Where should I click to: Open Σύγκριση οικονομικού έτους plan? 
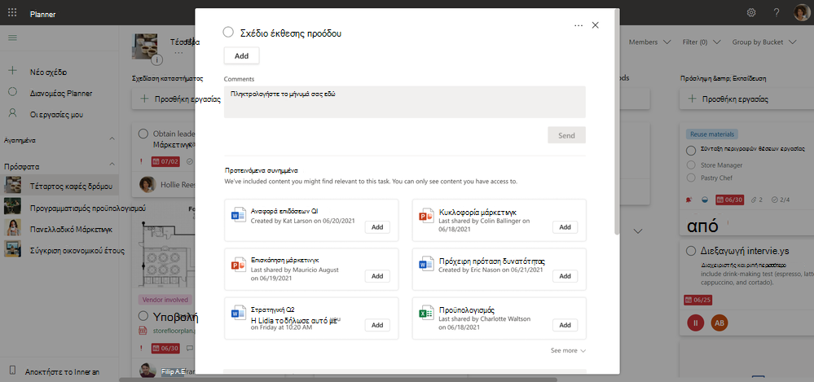tap(59, 250)
